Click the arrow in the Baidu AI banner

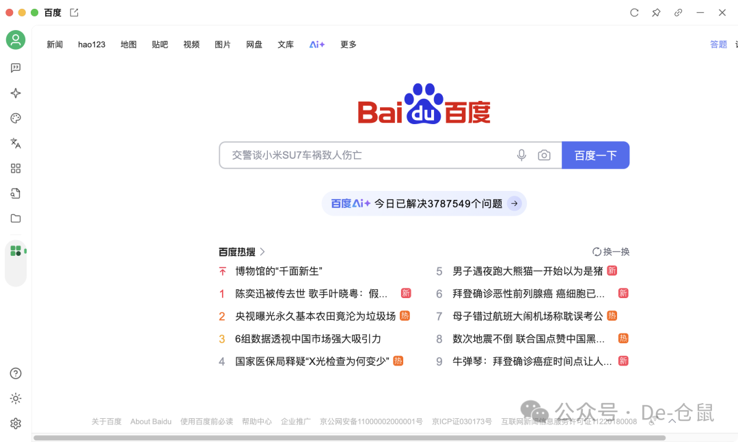click(x=515, y=203)
